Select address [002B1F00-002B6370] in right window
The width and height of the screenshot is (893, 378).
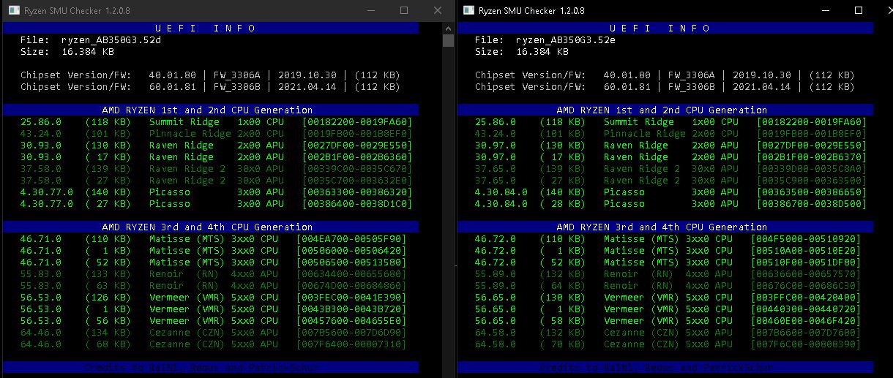pos(812,157)
